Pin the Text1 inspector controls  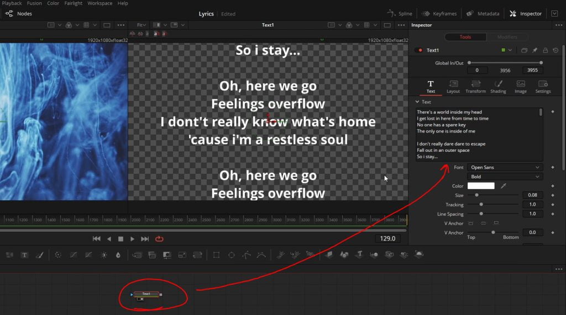click(x=534, y=50)
